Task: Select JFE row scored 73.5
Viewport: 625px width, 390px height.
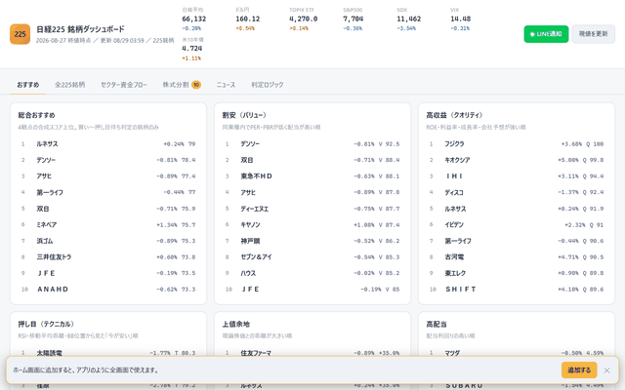Action: [x=108, y=273]
